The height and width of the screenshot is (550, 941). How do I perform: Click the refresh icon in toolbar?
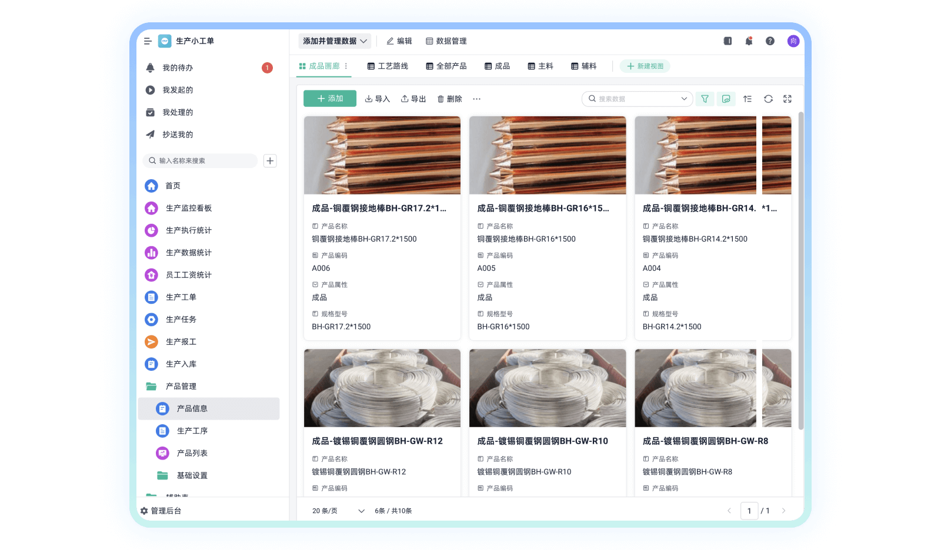click(x=768, y=99)
